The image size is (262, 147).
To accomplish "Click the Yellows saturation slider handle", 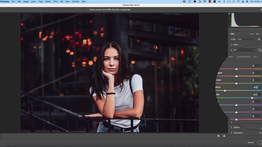I will click(236, 83).
